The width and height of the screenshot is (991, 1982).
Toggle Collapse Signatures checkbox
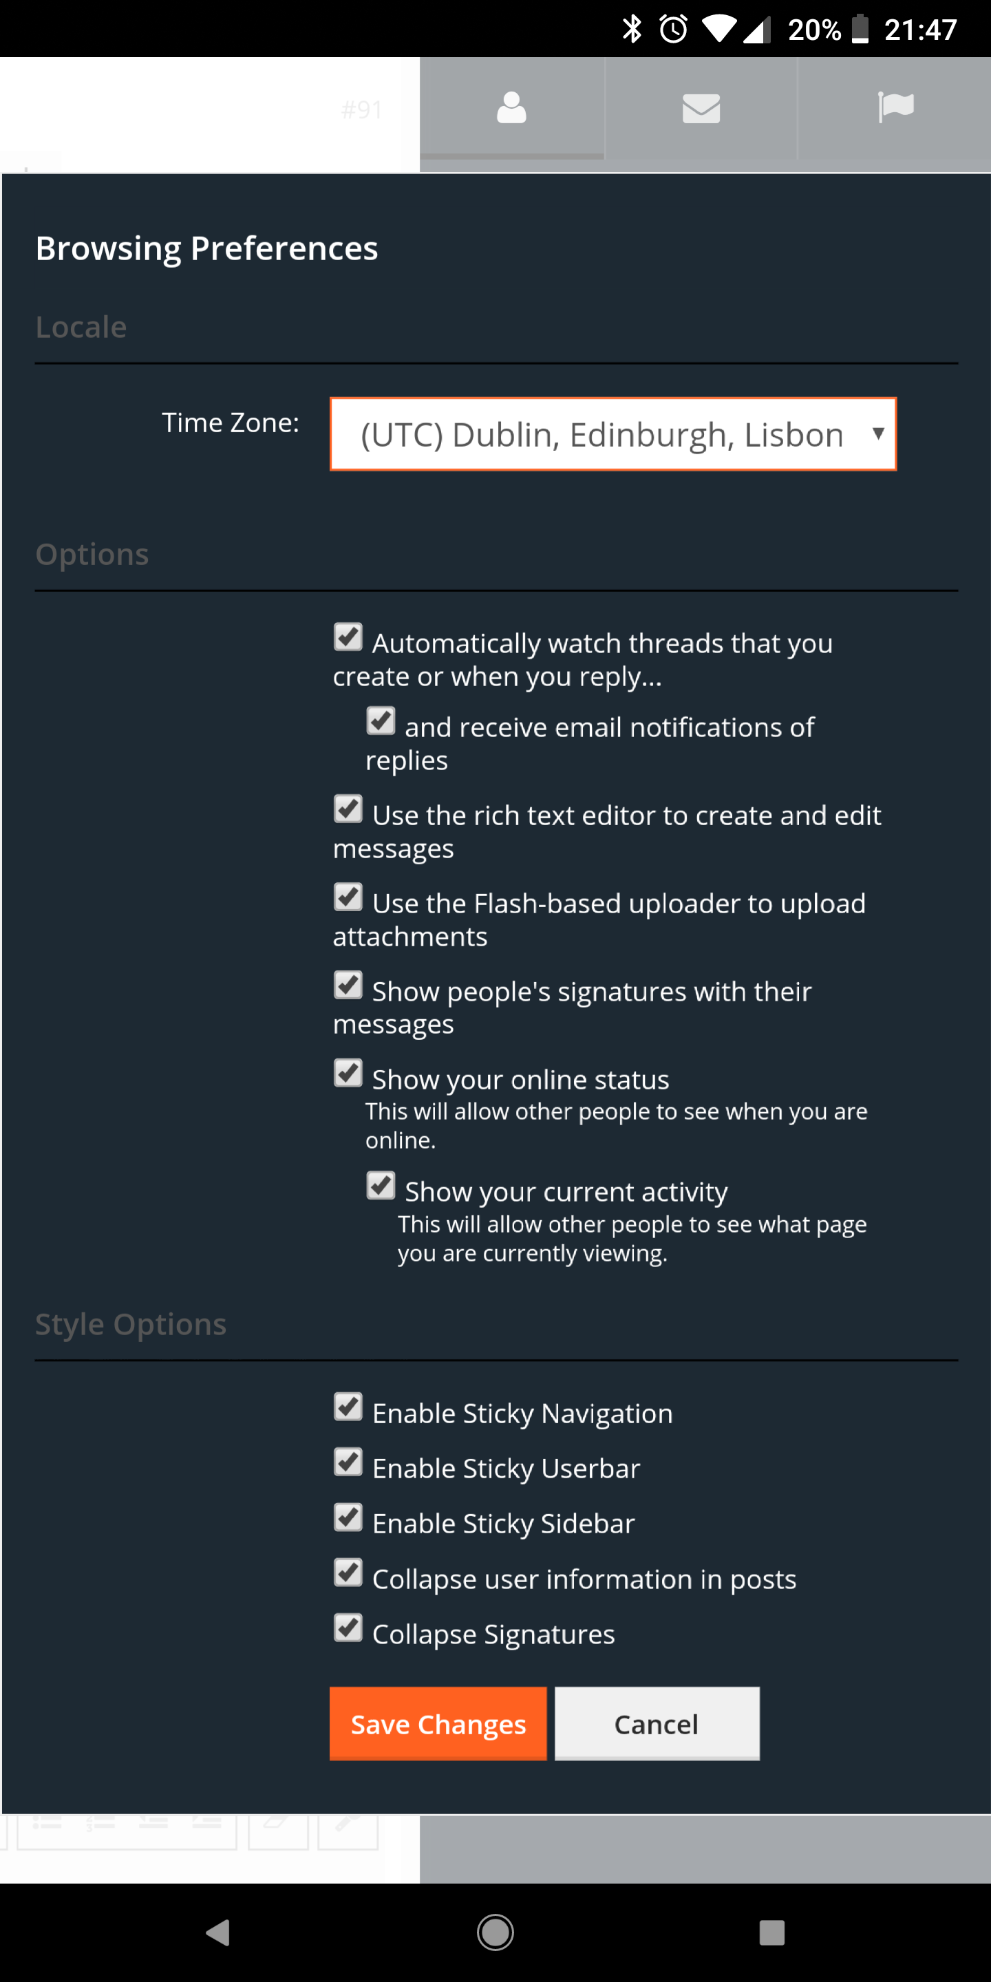[x=348, y=1628]
